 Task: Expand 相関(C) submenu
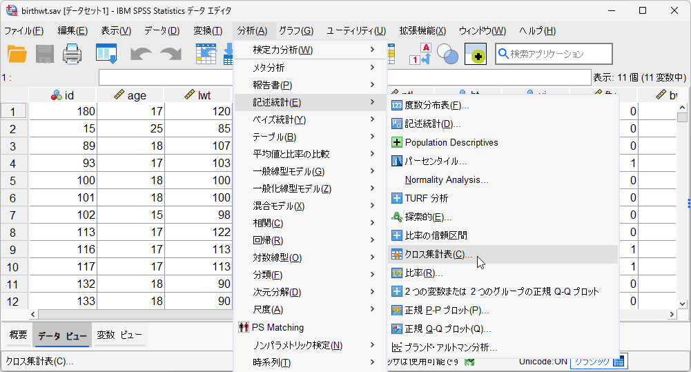point(310,223)
